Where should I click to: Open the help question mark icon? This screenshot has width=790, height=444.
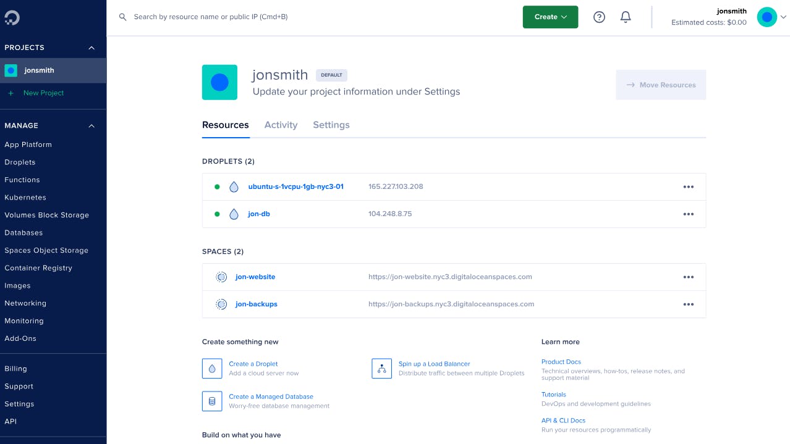(x=599, y=17)
